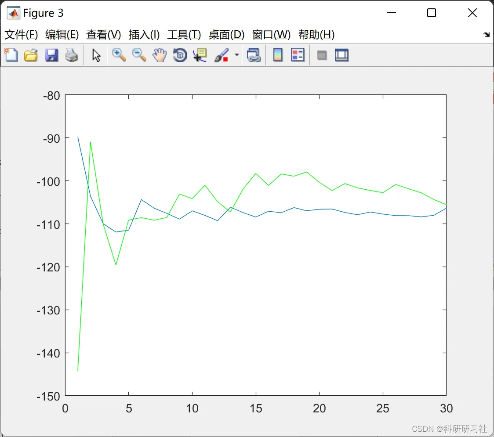Click the y-axis label -90

coord(51,139)
